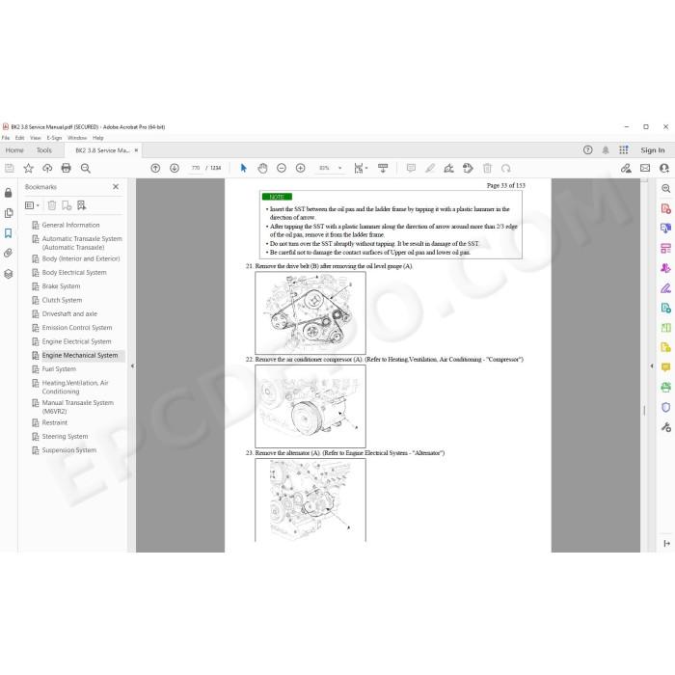Viewport: 675px width, 675px height.
Task: Open the layers panel icon
Action: click(8, 274)
